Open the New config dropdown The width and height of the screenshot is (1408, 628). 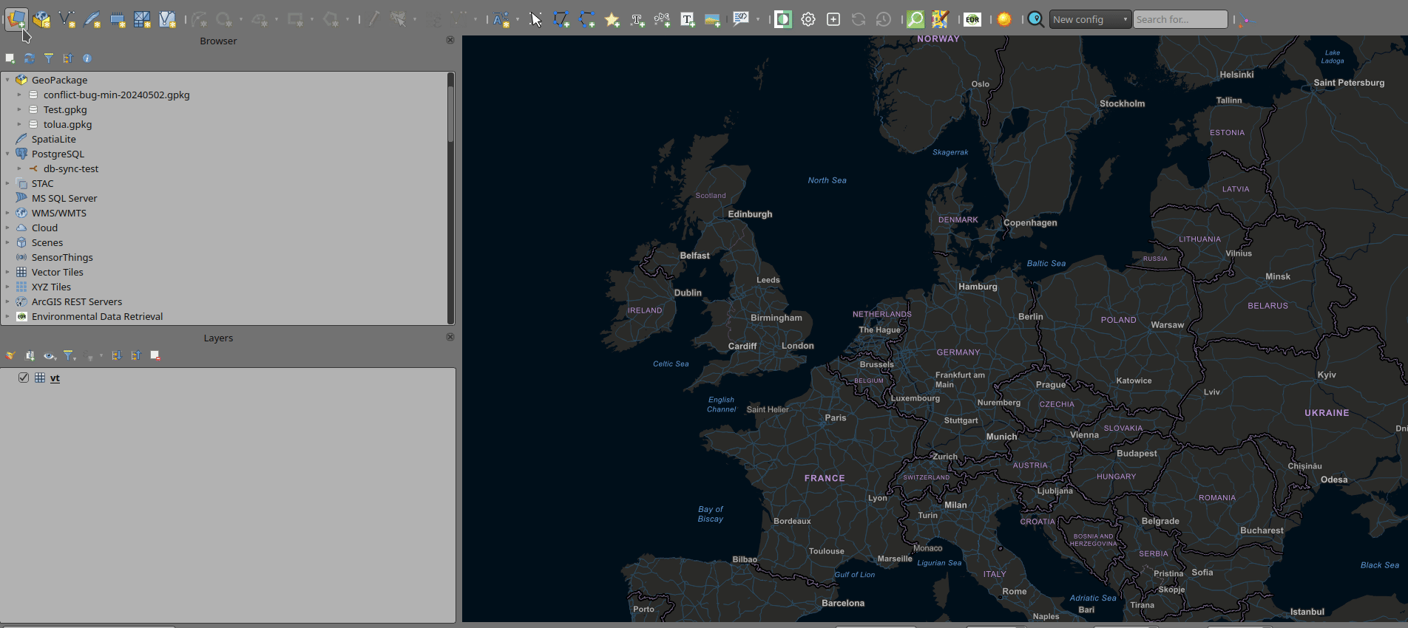click(1090, 20)
